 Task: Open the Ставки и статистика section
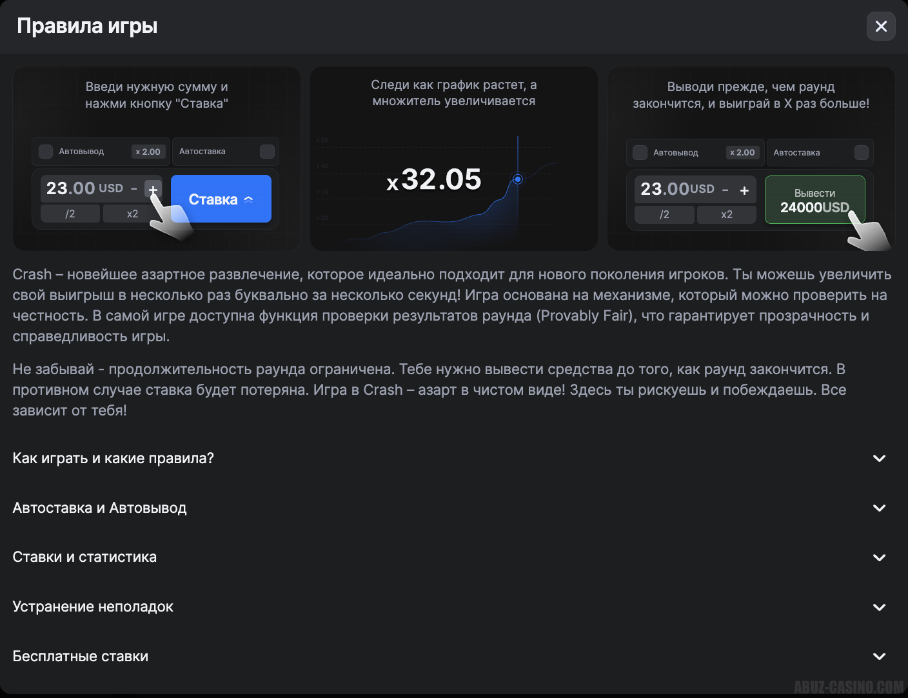[878, 557]
